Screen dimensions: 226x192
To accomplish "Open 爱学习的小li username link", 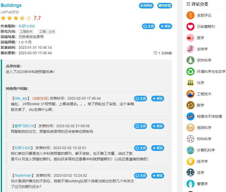I will tap(24, 126).
